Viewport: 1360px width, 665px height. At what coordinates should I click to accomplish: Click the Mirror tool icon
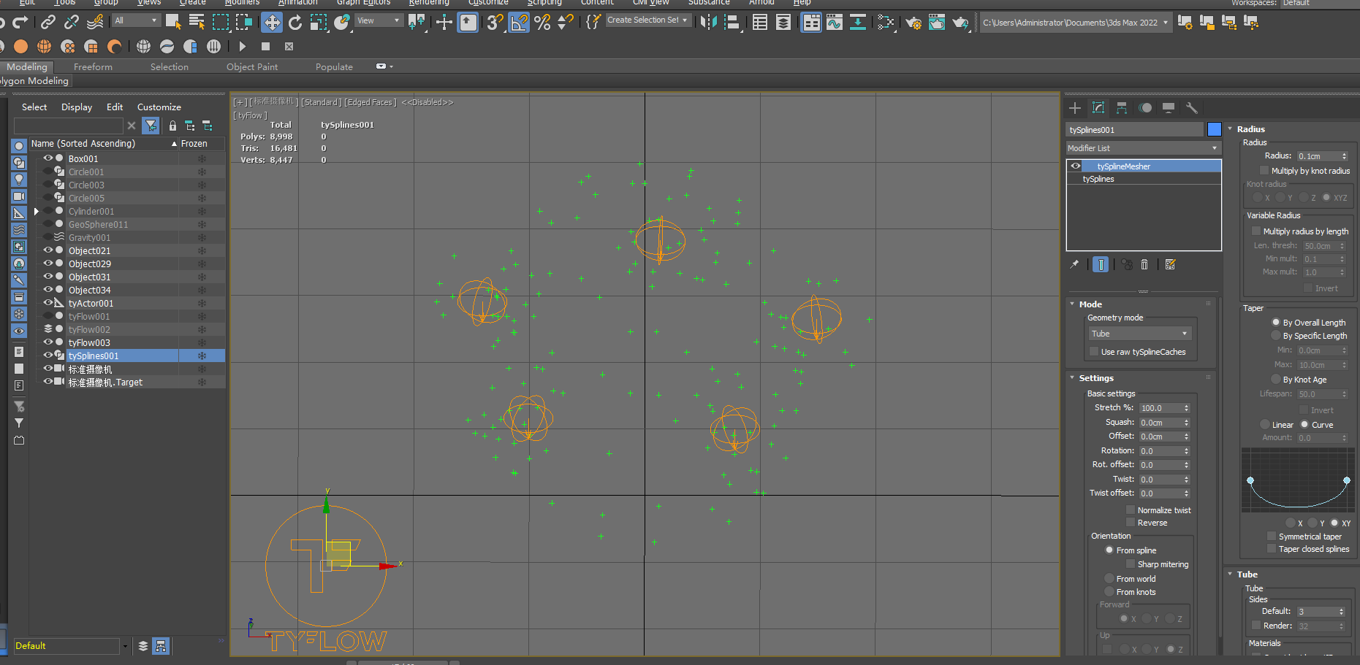(x=708, y=23)
